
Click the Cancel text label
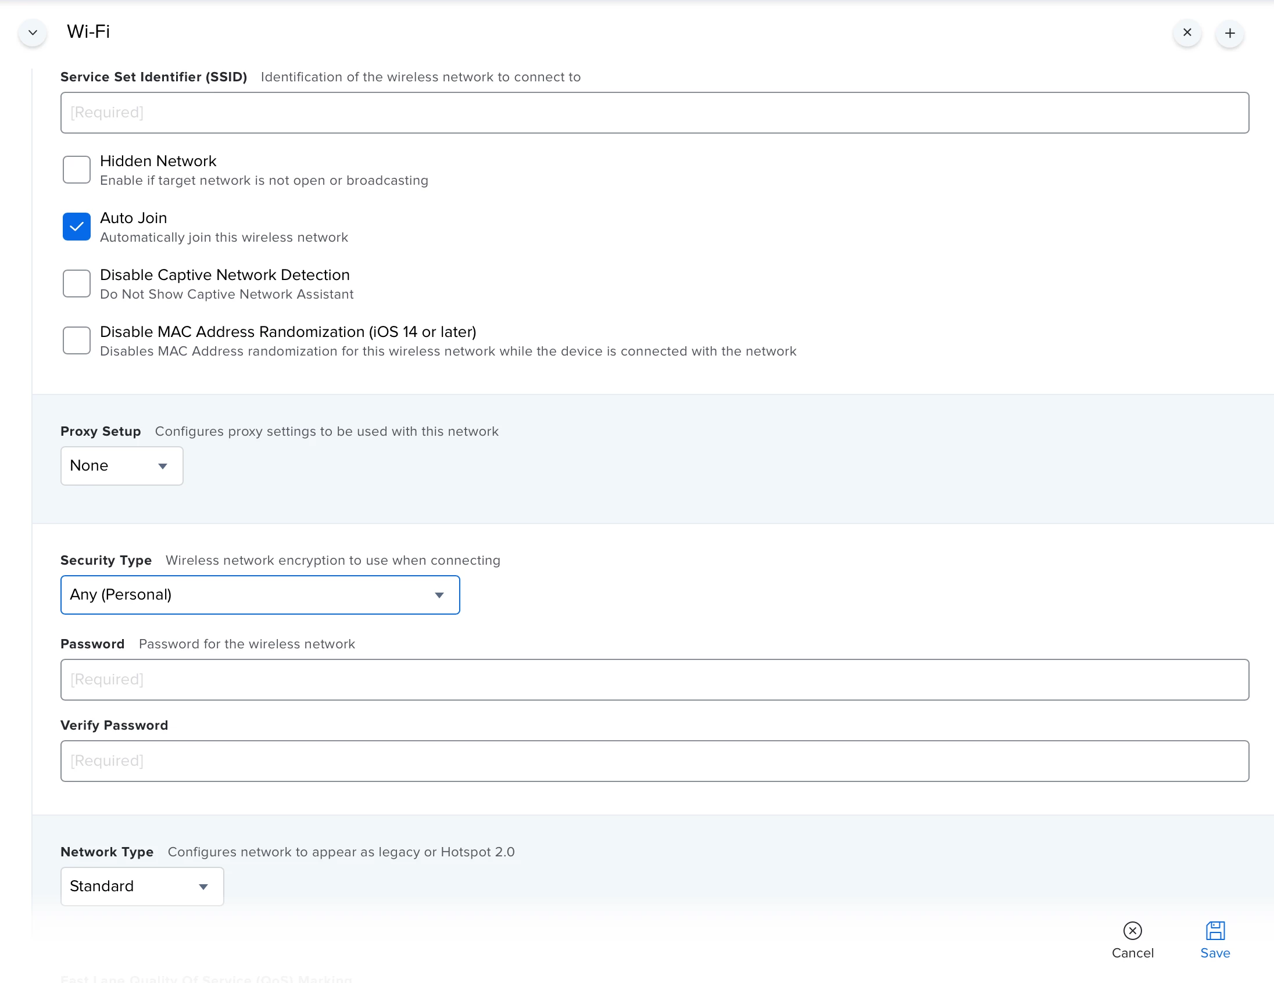point(1132,953)
